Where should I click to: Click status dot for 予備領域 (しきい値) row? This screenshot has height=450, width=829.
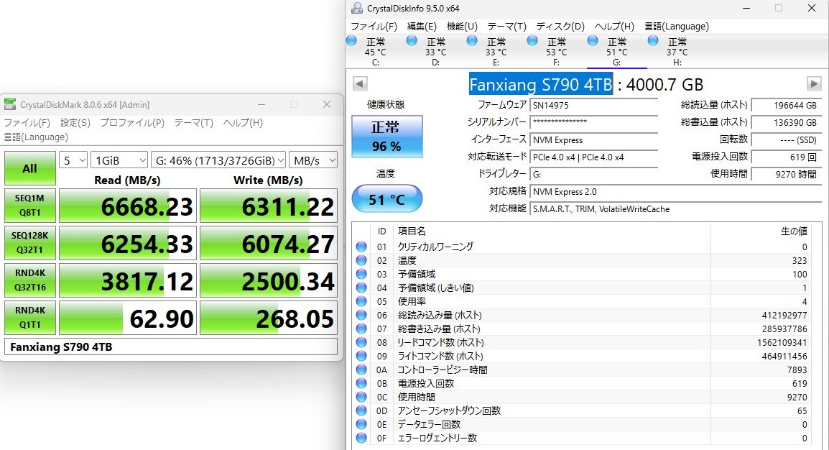pos(361,288)
